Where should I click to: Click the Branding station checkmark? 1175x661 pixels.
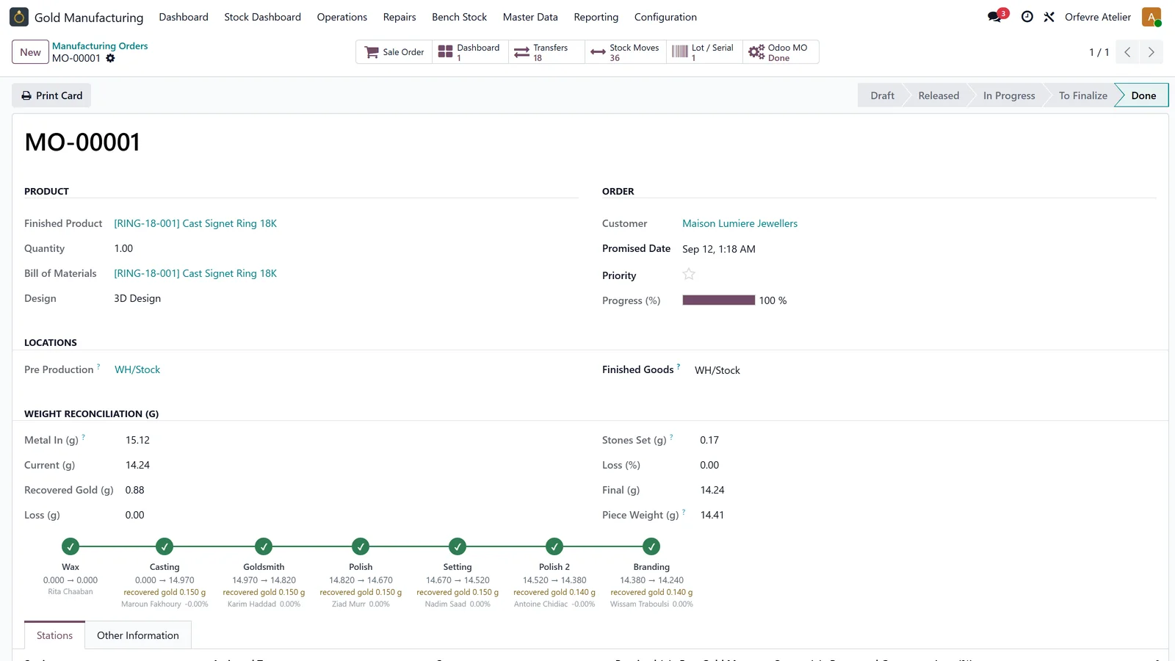coord(651,546)
